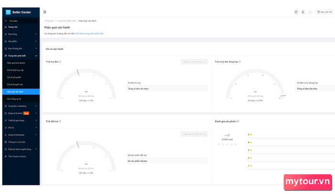
Task: Click 'Xuất các đơn đổi trả' export button
Action: point(194,134)
